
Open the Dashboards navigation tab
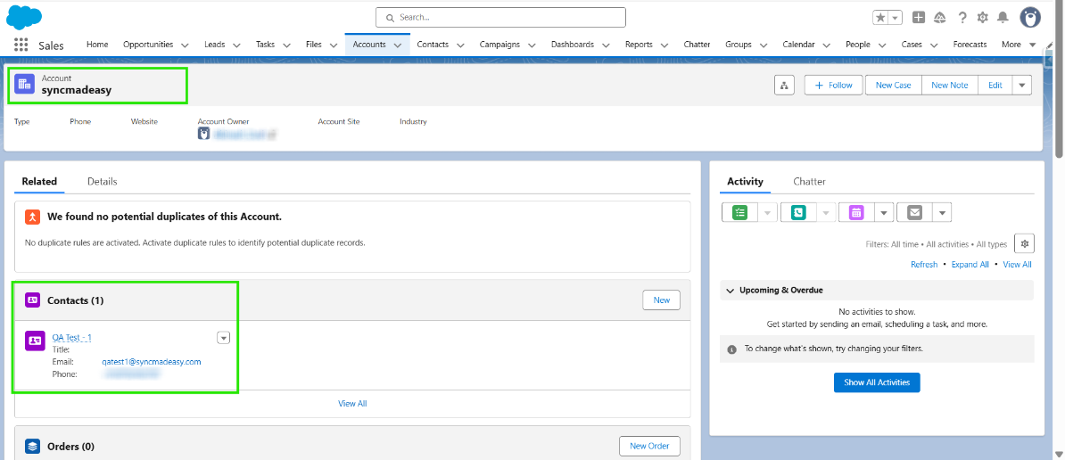click(x=572, y=45)
